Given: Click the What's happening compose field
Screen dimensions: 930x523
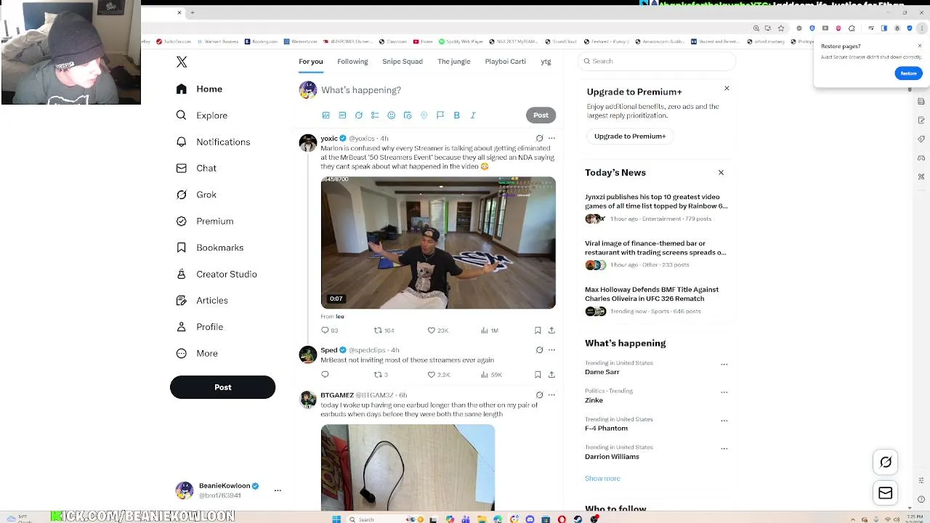Looking at the screenshot, I should (438, 90).
